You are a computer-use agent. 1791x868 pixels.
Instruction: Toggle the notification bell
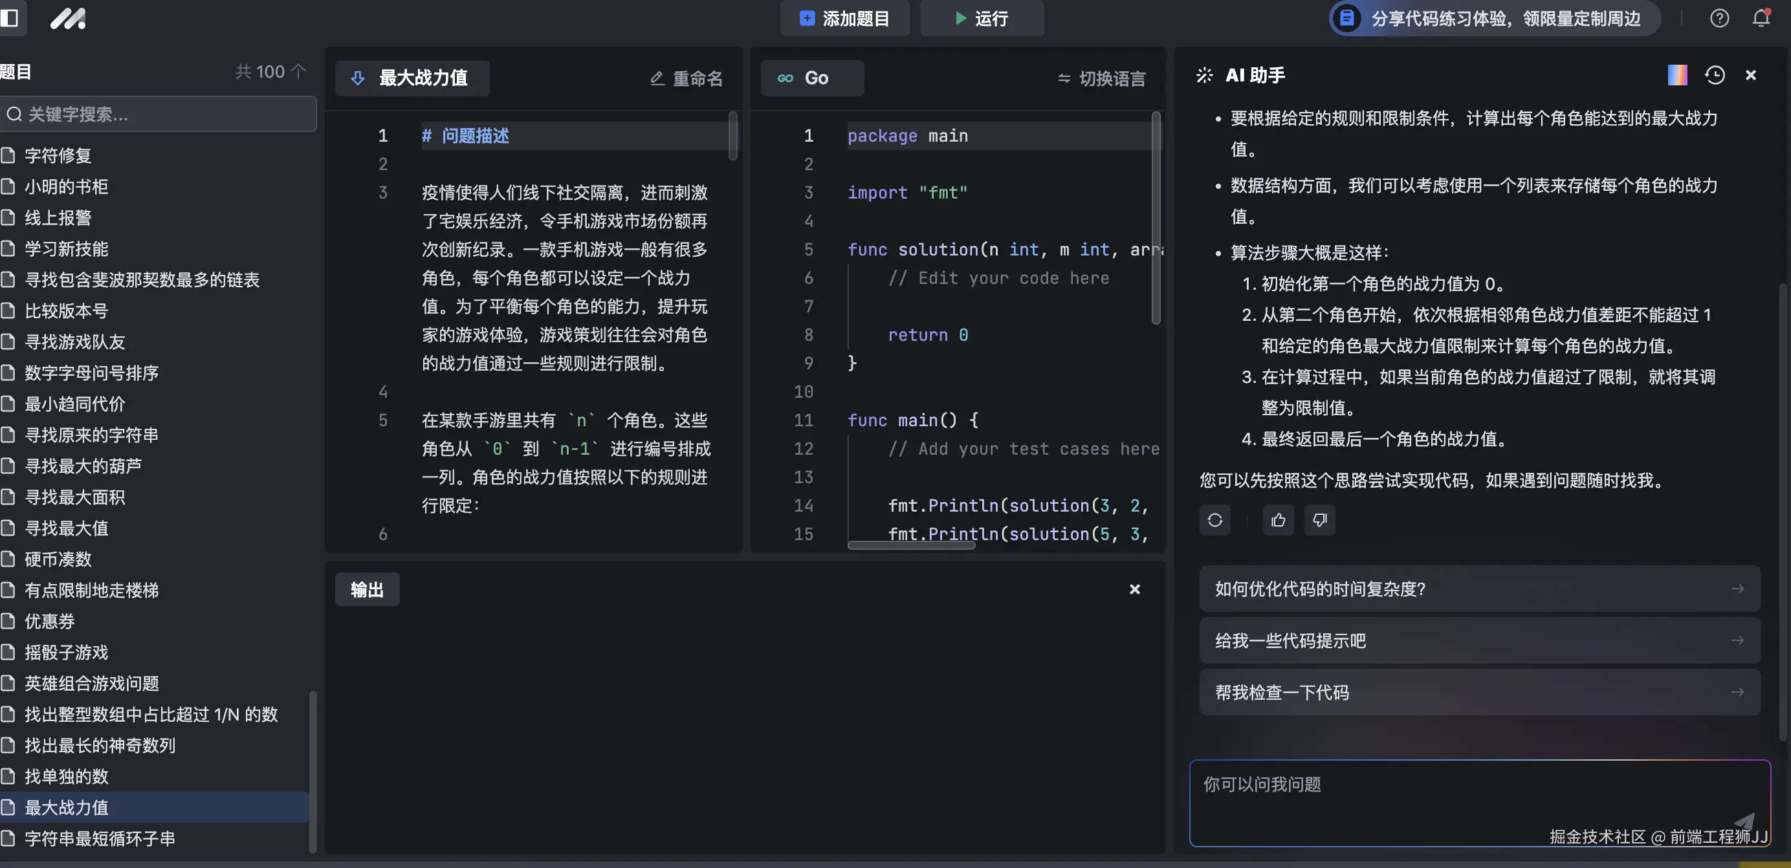coord(1760,19)
